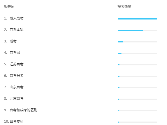
Task: Select keyword 自考专科
Action: tap(17, 121)
